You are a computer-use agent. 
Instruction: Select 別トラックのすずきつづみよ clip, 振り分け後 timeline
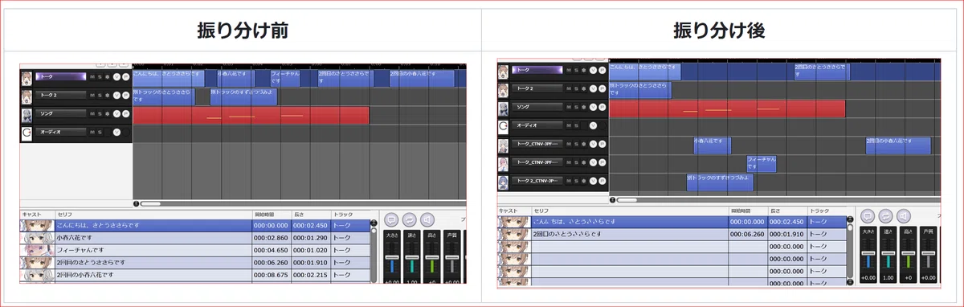(720, 182)
